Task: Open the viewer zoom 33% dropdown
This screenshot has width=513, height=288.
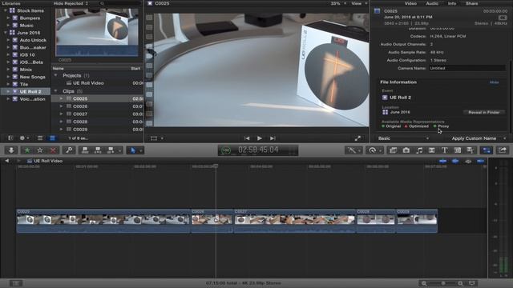Action: [x=338, y=3]
